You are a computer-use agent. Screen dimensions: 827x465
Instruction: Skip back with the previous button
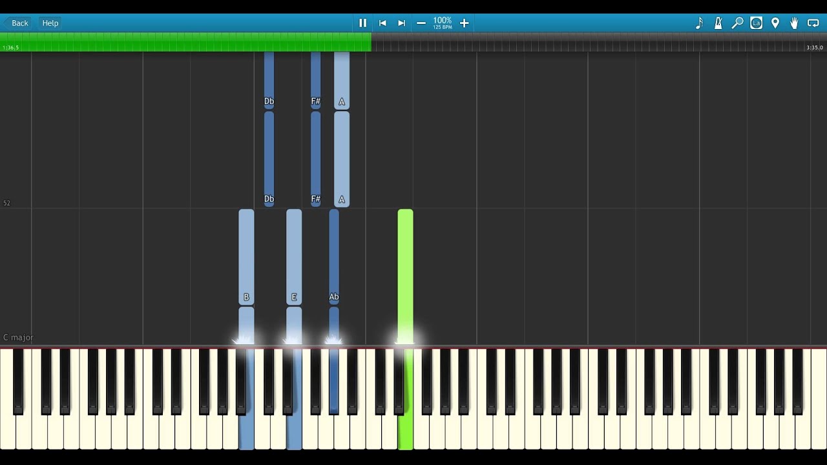(x=382, y=23)
